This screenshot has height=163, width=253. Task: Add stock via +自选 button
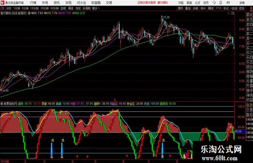click(234, 8)
